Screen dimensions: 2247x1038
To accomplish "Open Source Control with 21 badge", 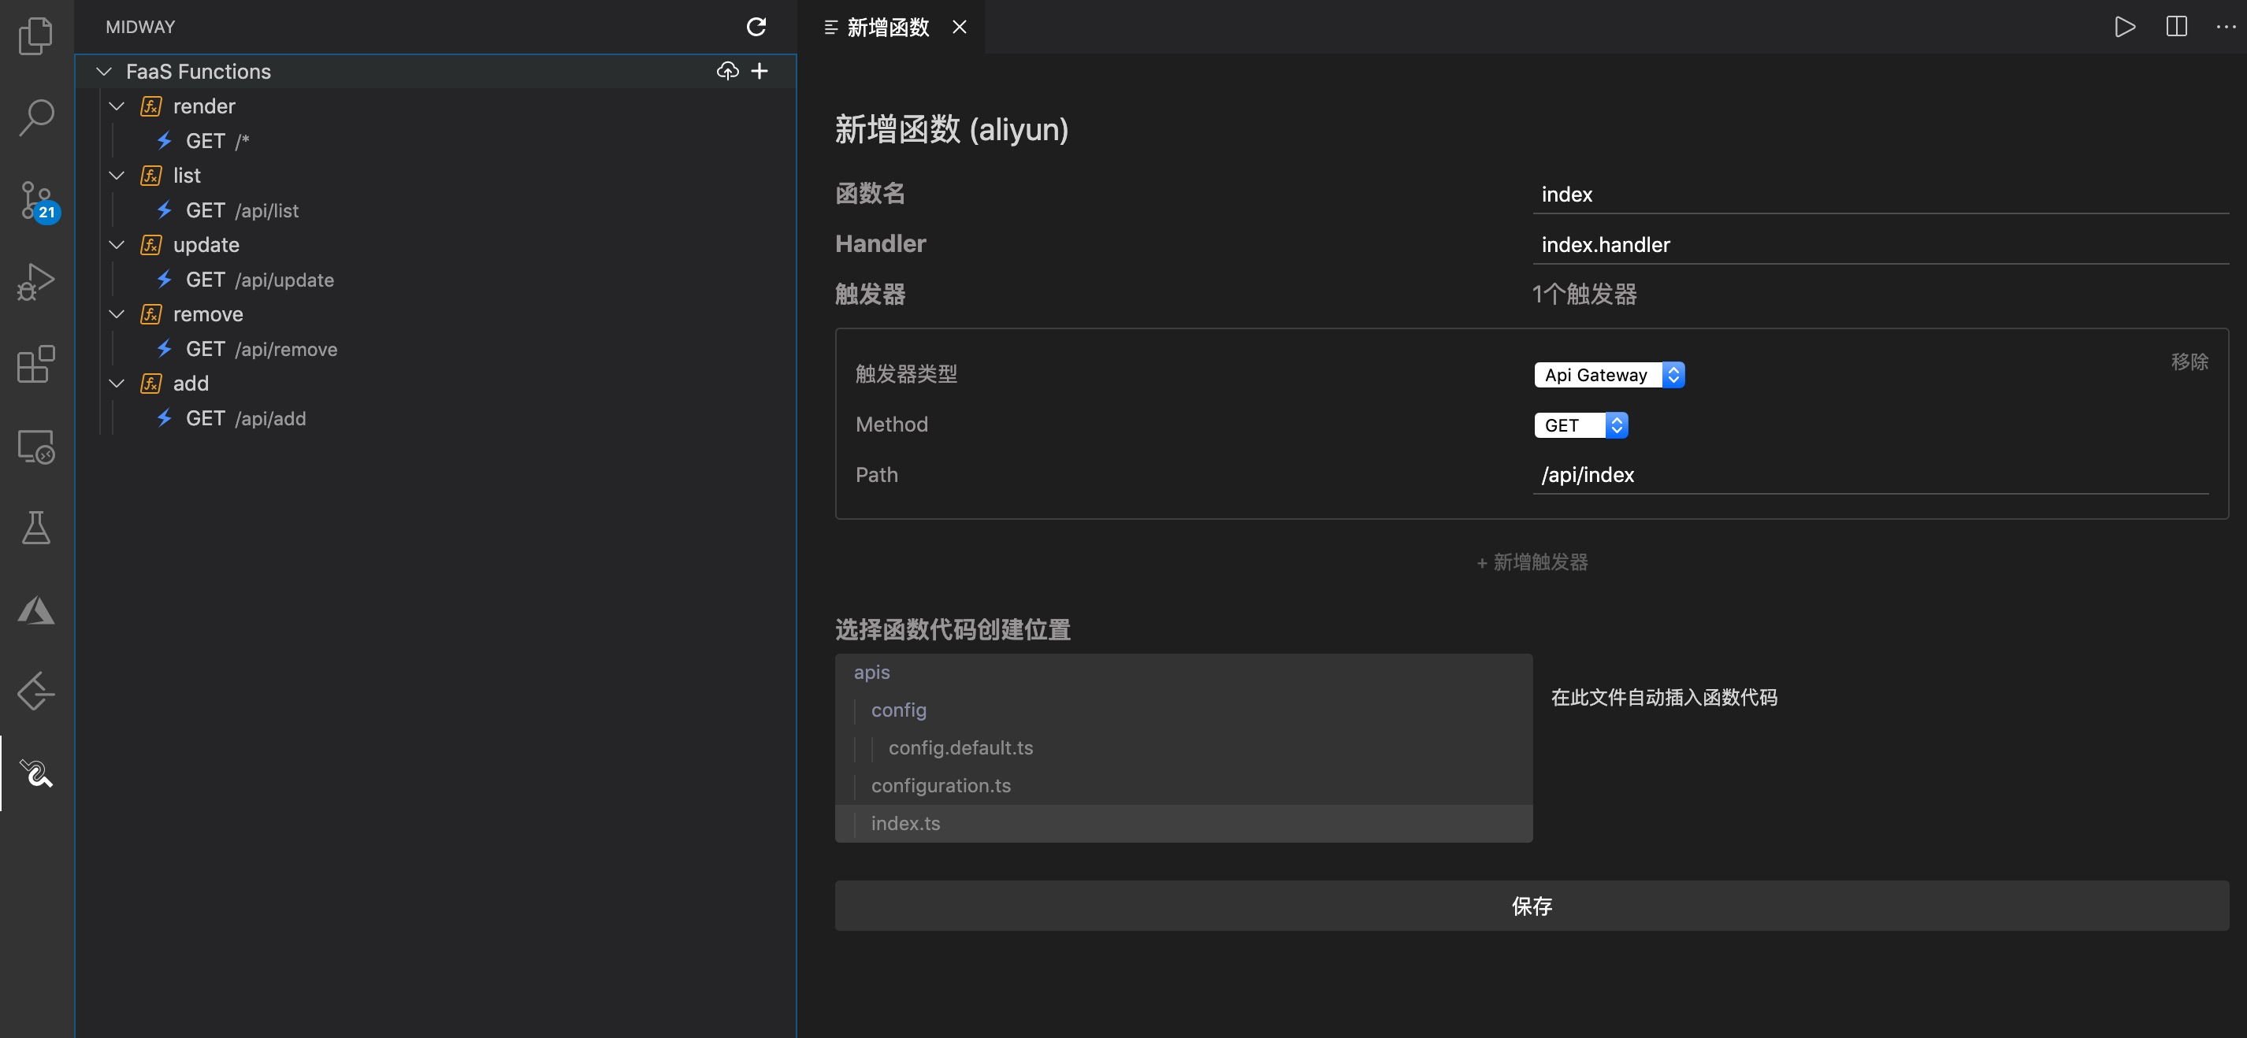I will [x=35, y=200].
